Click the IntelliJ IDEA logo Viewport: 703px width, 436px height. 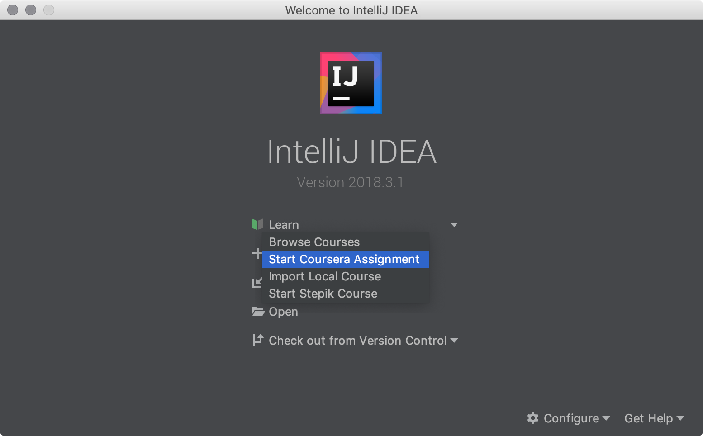coord(351,83)
